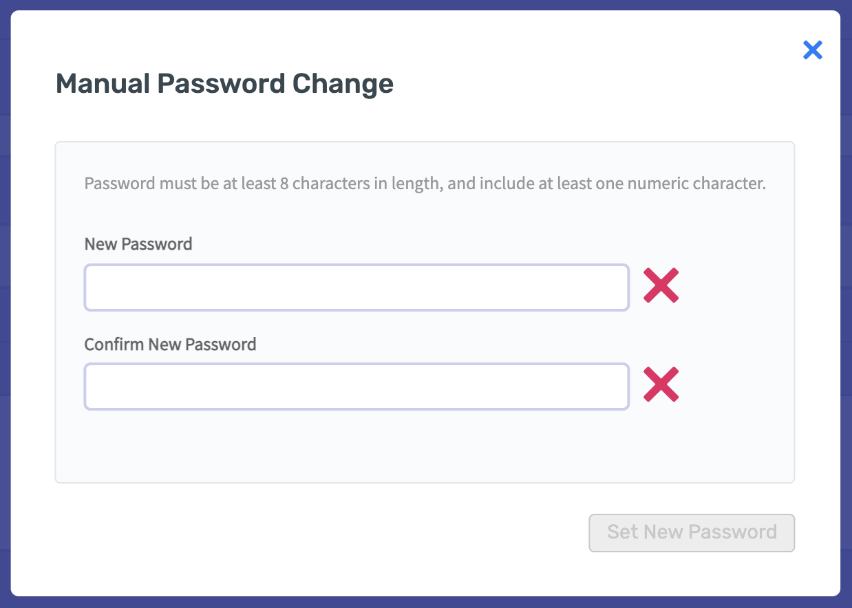This screenshot has height=608, width=852.
Task: Click the dismiss icon in the dialog corner
Action: pos(812,50)
